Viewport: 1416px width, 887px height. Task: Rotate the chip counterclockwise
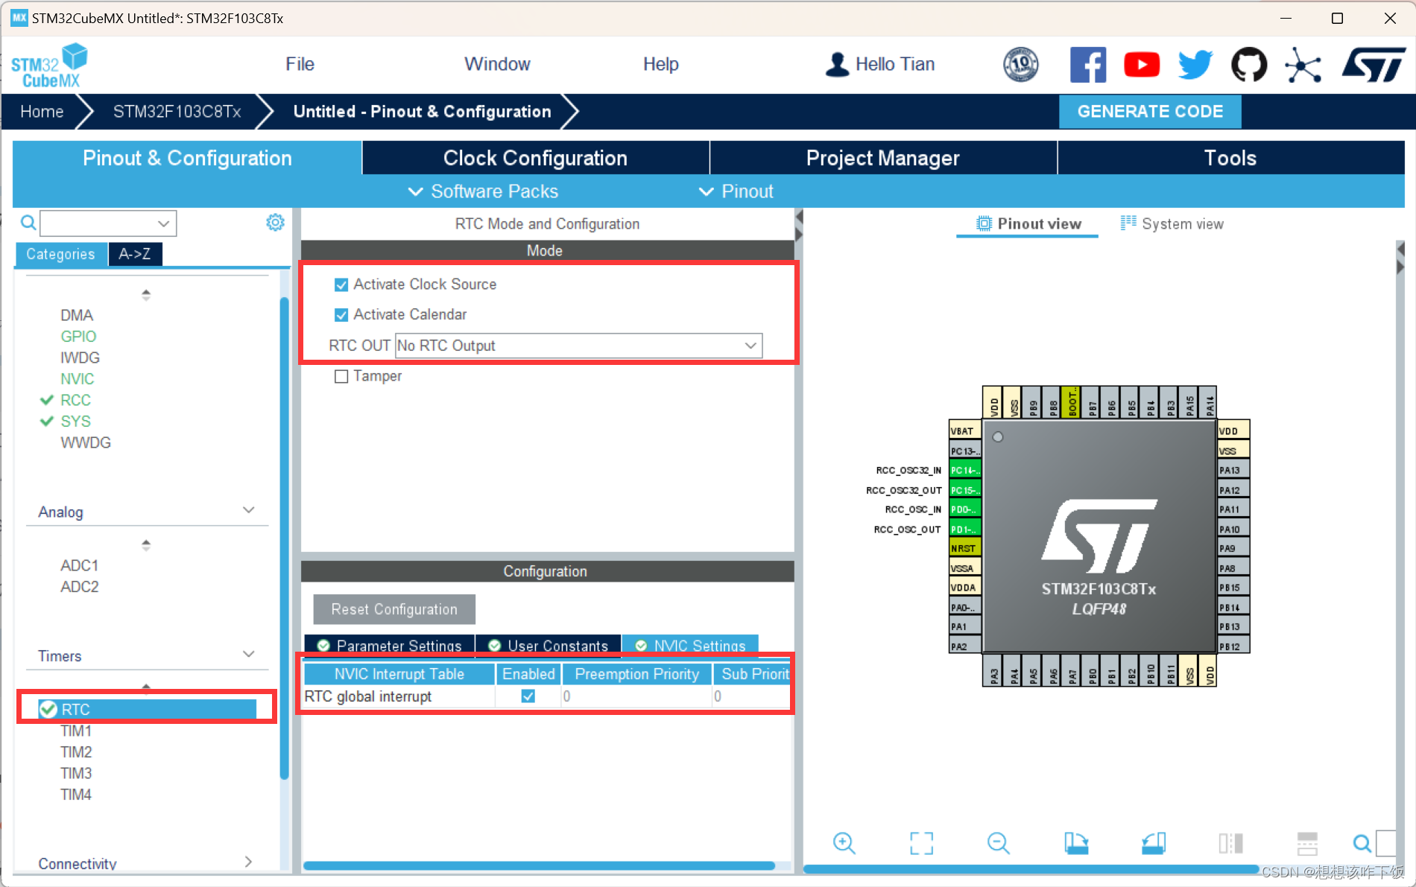coord(1154,843)
